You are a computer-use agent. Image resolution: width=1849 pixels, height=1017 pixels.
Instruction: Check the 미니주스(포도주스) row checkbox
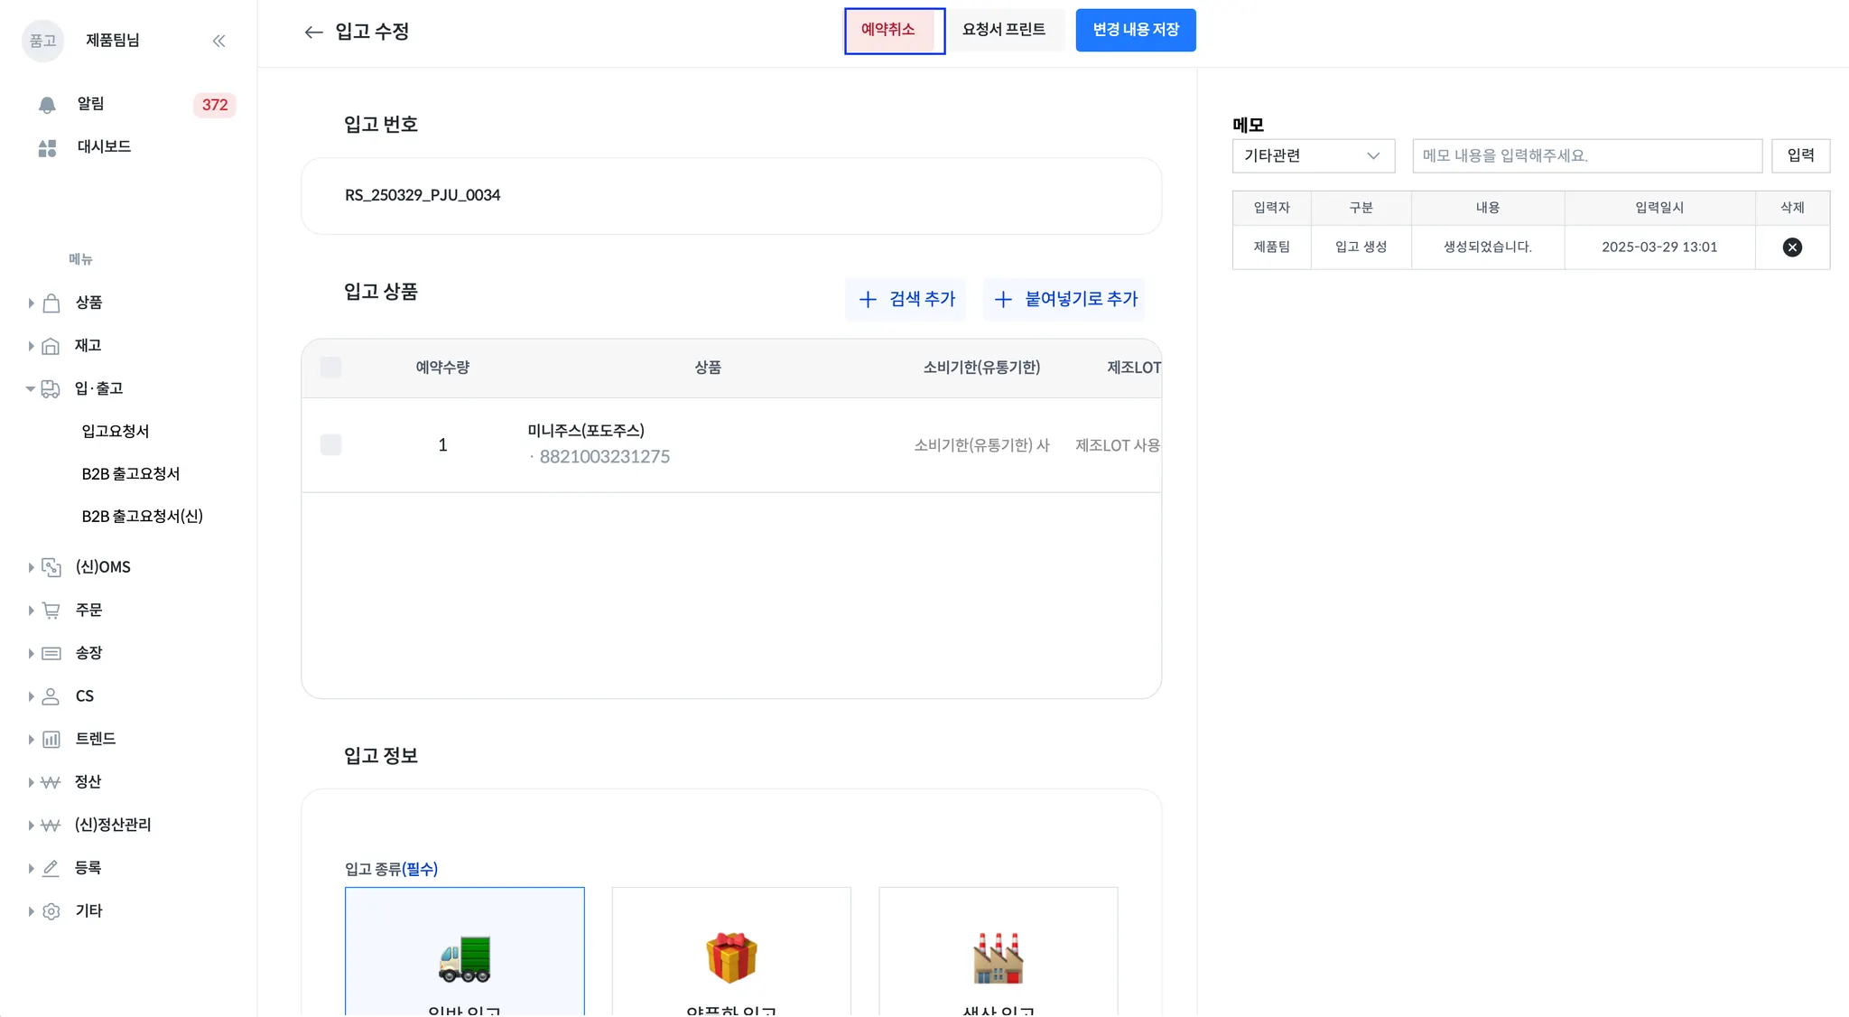click(330, 445)
